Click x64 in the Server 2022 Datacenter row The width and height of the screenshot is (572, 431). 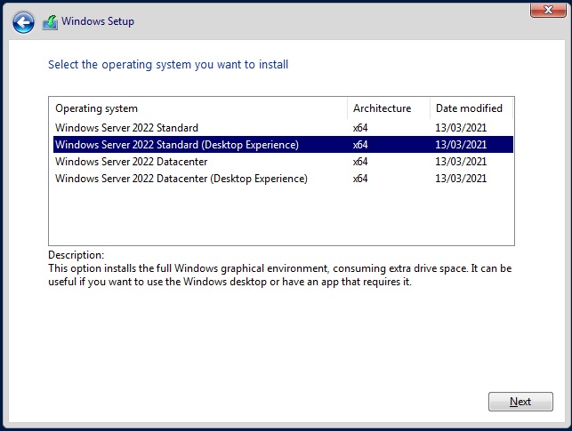tap(360, 162)
